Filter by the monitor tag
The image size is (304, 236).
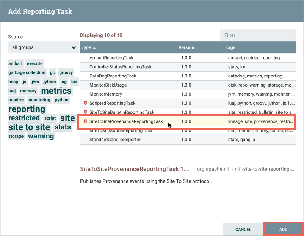click(16, 100)
